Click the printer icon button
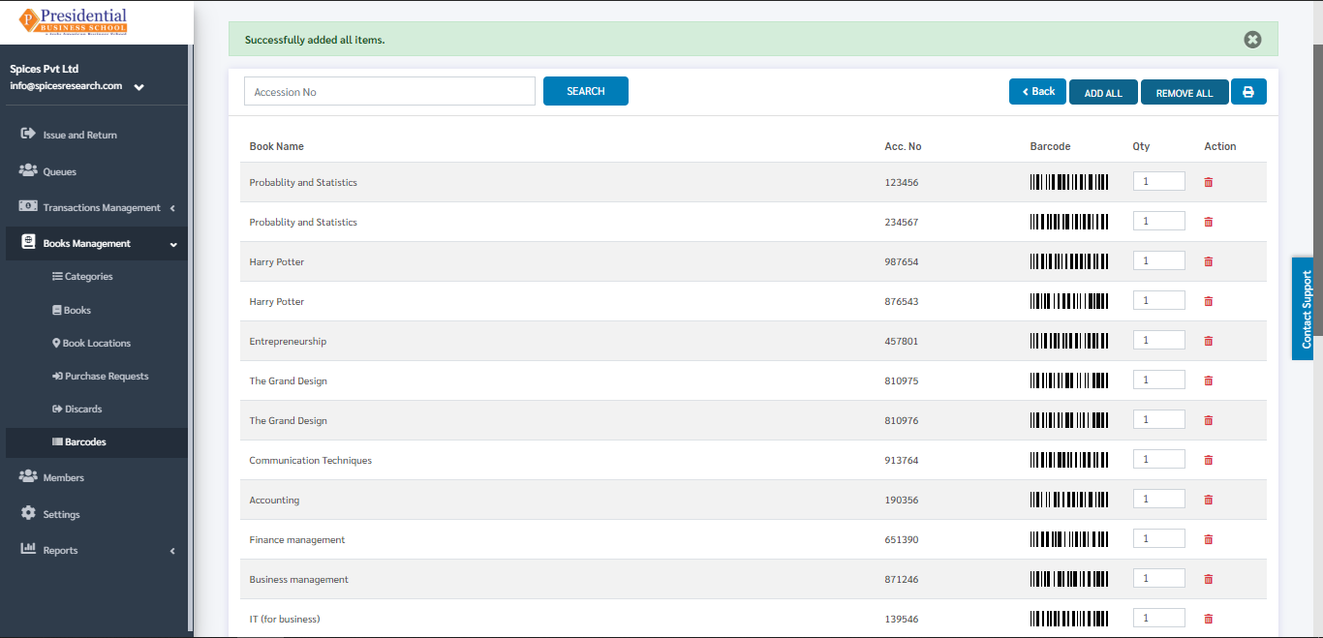The width and height of the screenshot is (1323, 638). 1248,92
